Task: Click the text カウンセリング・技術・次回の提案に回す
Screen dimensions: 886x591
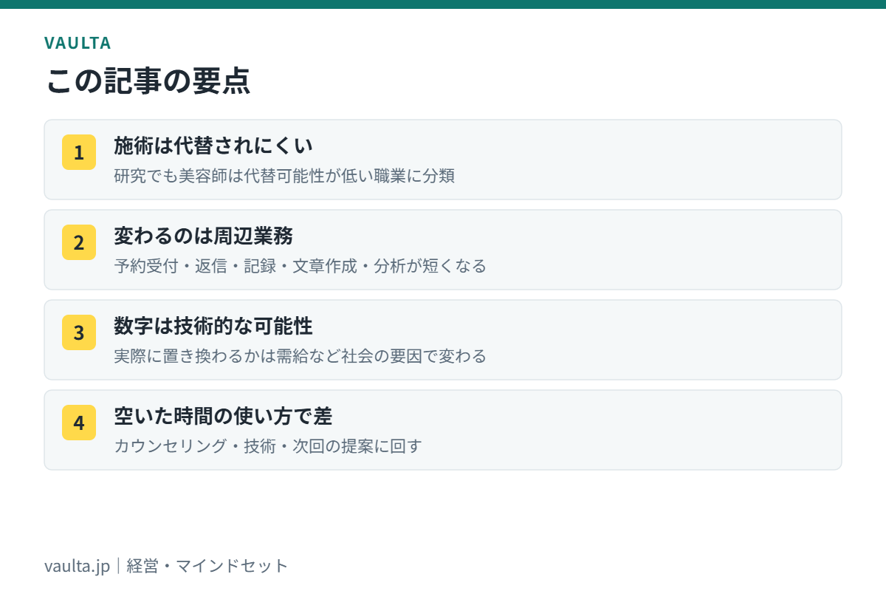Action: click(x=268, y=446)
